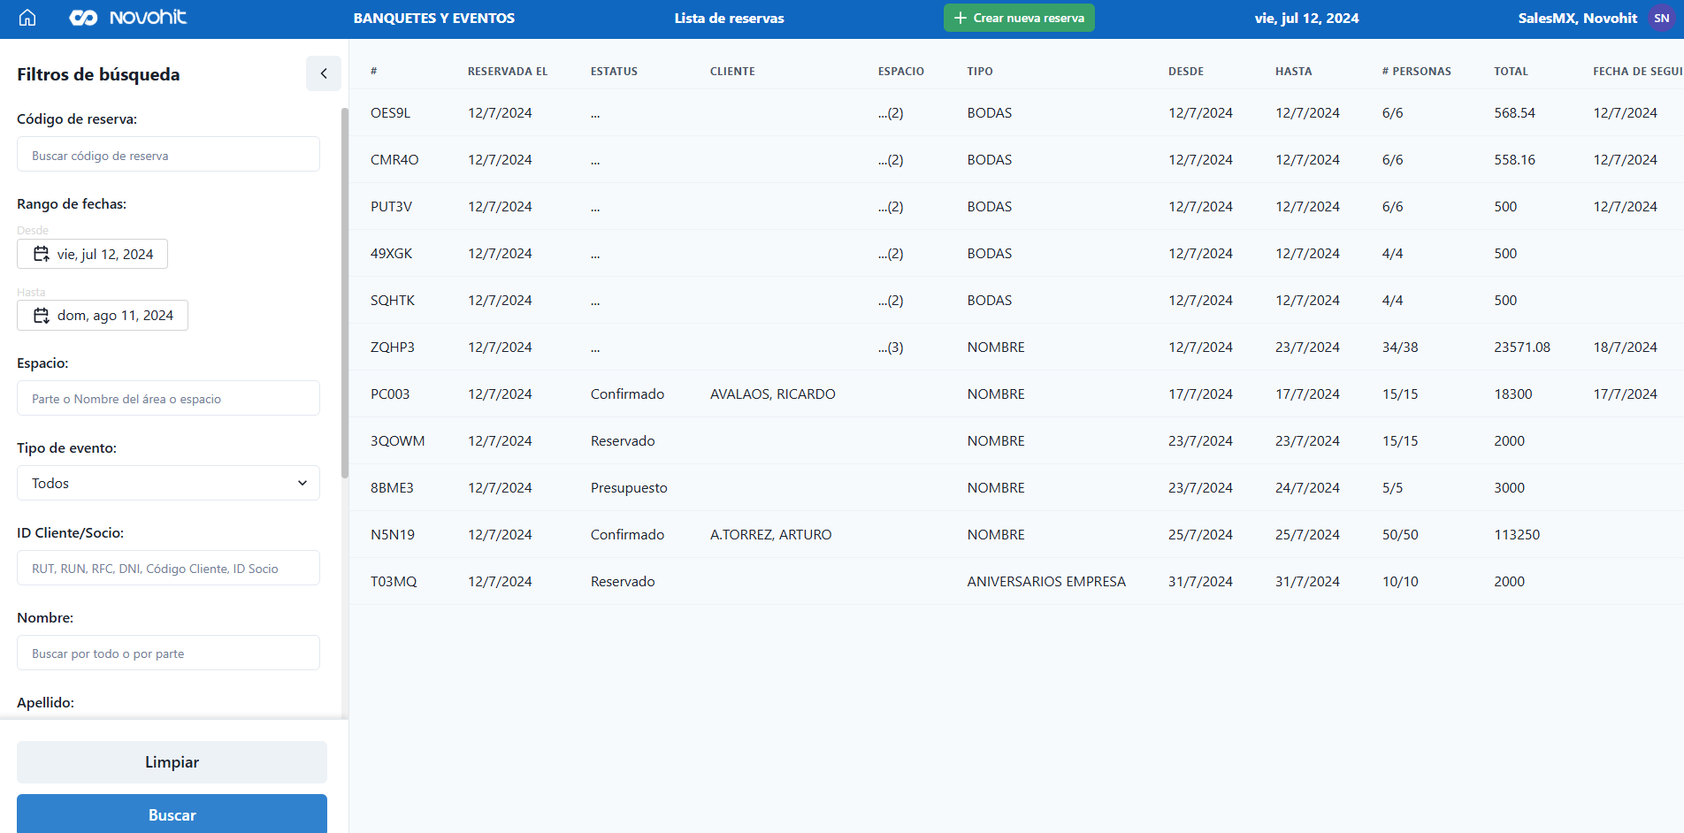This screenshot has width=1684, height=833.
Task: Select the ZQHP3 reservation row
Action: point(392,347)
